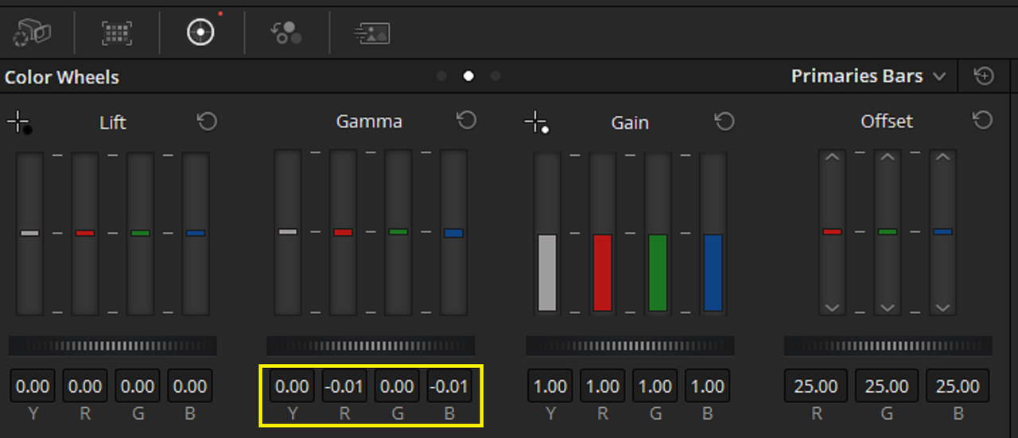
Task: Select the Gamma Y value field
Action: click(x=292, y=386)
